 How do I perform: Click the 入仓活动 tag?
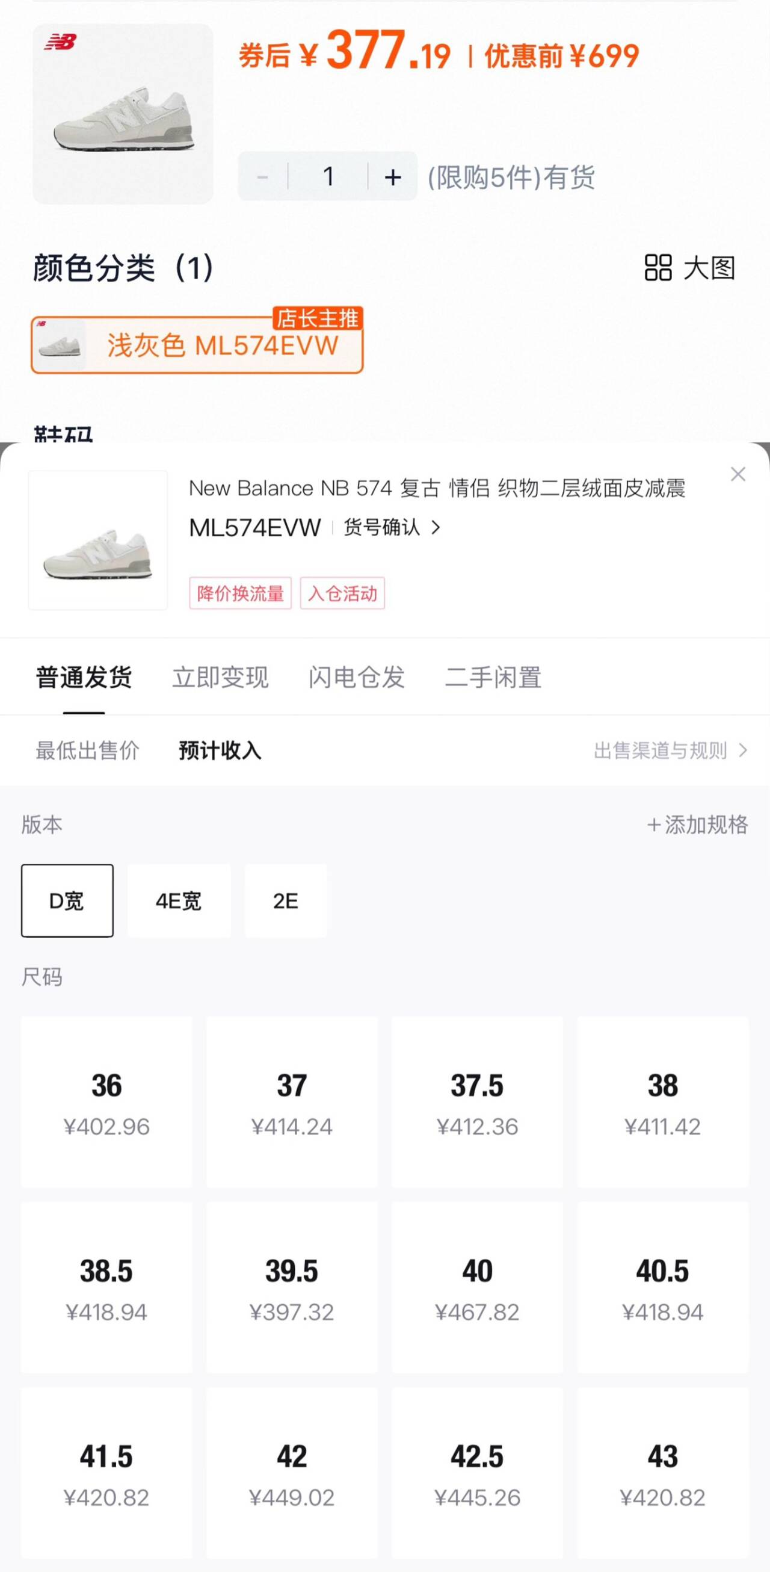(342, 593)
